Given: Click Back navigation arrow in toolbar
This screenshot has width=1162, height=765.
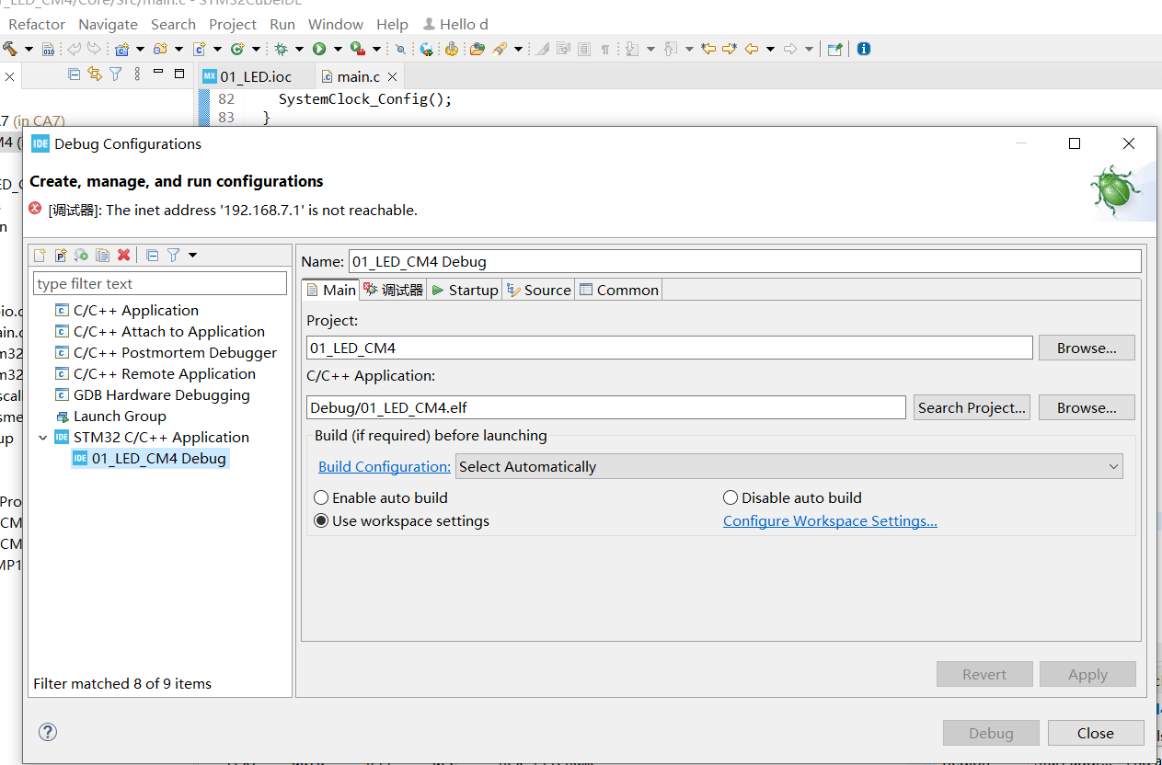Looking at the screenshot, I should point(752,49).
